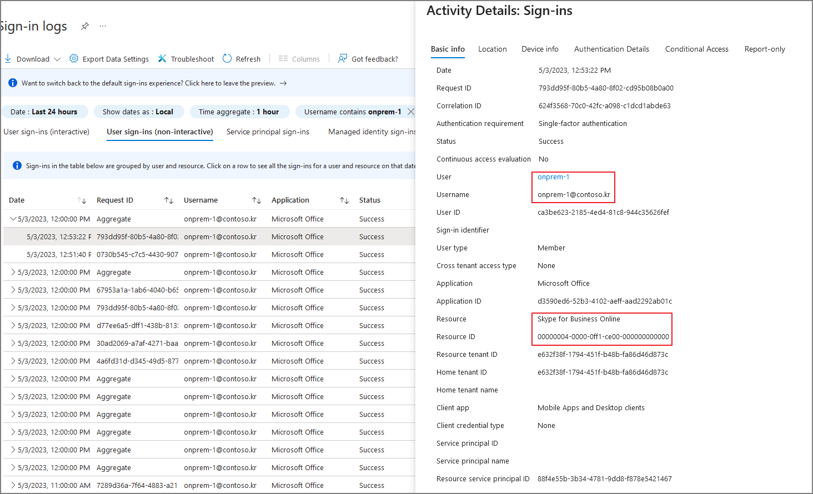Screen dimensions: 813x494
Task: Click Mobile Apps and Desktop clients value
Action: tap(591, 408)
